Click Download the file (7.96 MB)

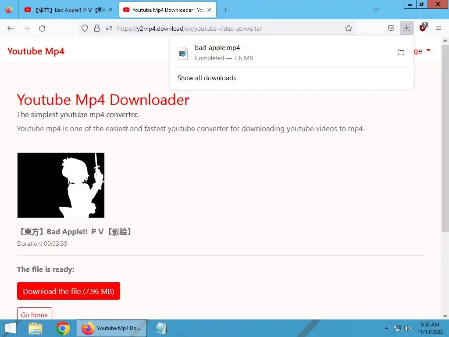[x=68, y=291]
